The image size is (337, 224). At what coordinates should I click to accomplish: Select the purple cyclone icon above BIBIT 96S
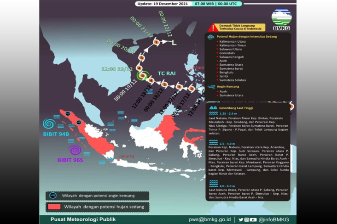[x=75, y=150]
